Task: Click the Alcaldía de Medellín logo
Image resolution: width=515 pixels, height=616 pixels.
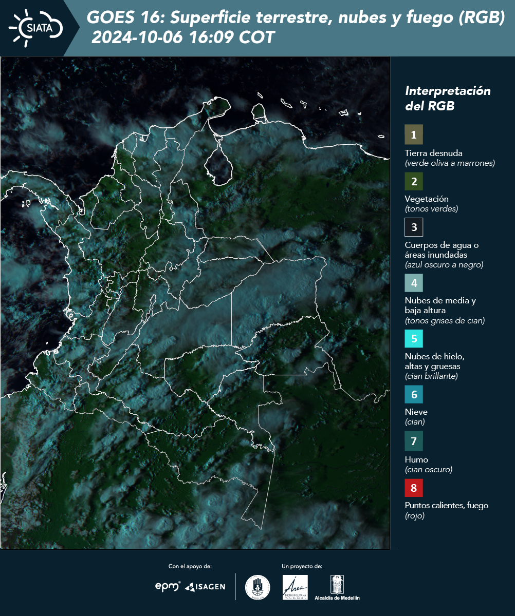Action: [x=337, y=587]
